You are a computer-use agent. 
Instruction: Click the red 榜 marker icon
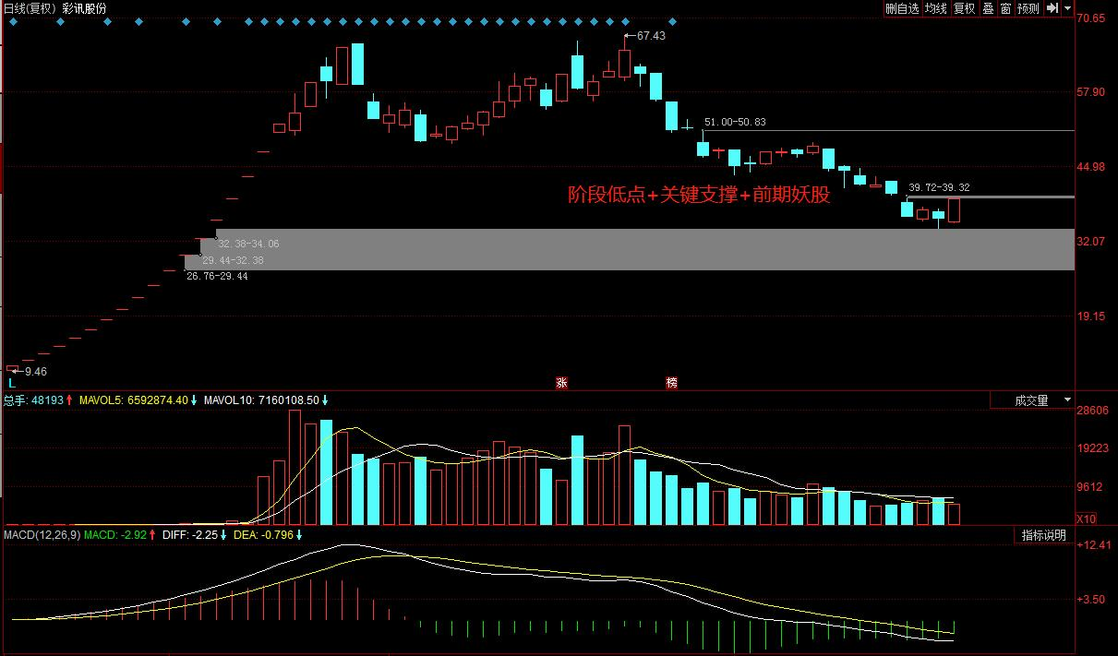tap(671, 382)
